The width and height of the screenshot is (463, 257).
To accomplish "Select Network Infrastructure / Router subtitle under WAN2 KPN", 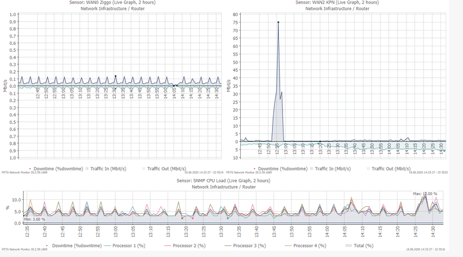I will 337,9.
